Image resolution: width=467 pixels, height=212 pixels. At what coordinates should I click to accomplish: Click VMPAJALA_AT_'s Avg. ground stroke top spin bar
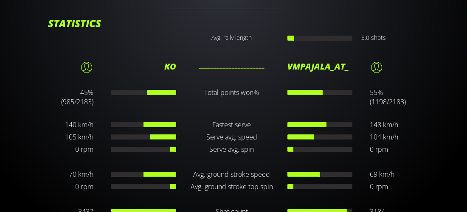tap(320, 187)
